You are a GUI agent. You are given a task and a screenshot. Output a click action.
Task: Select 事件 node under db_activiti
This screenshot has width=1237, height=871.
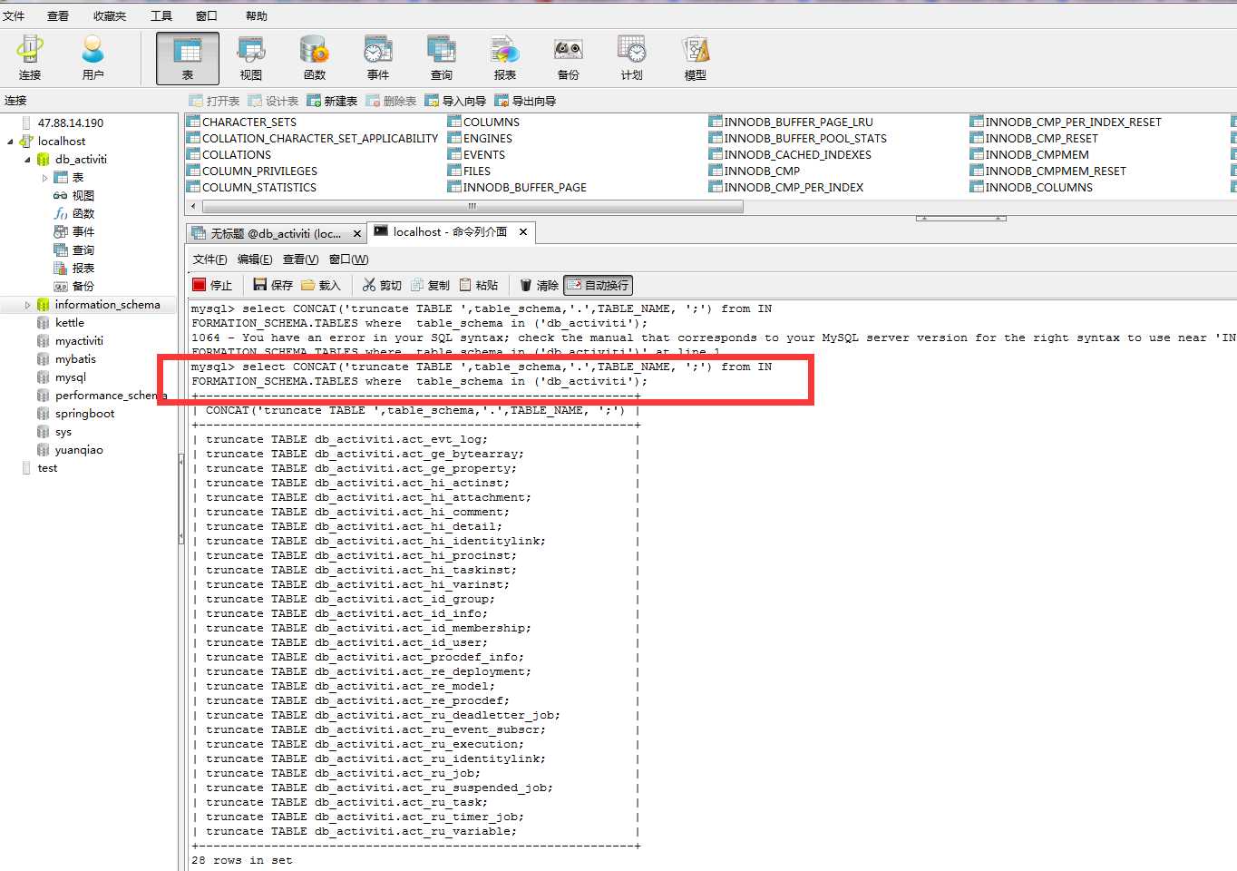click(83, 232)
